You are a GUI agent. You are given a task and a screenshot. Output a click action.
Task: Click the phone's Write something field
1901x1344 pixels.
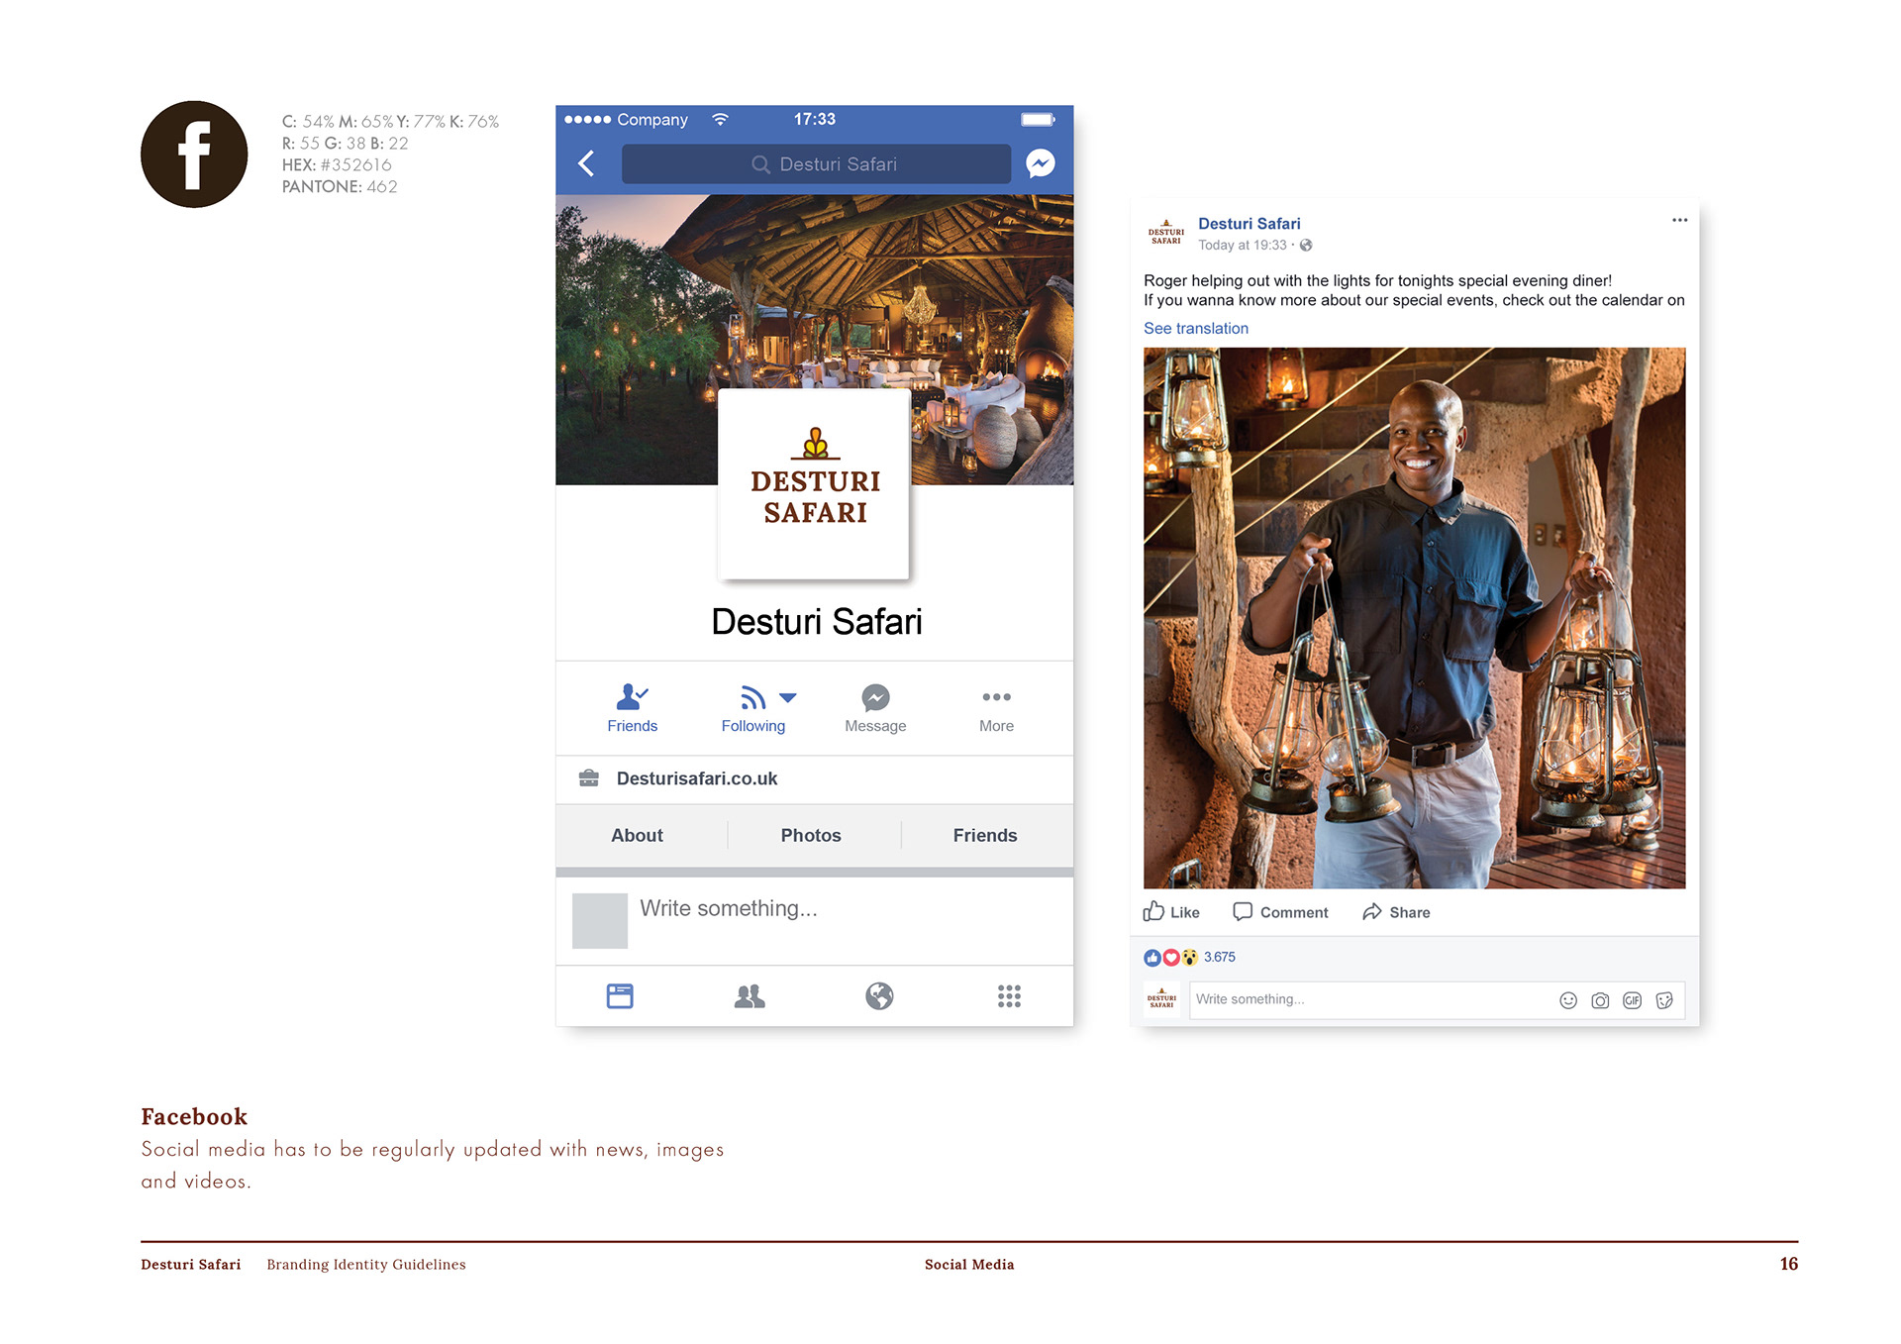tap(729, 908)
